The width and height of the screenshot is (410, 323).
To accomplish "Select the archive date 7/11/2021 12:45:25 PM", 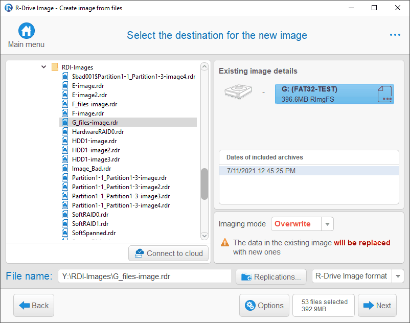I will pos(309,171).
